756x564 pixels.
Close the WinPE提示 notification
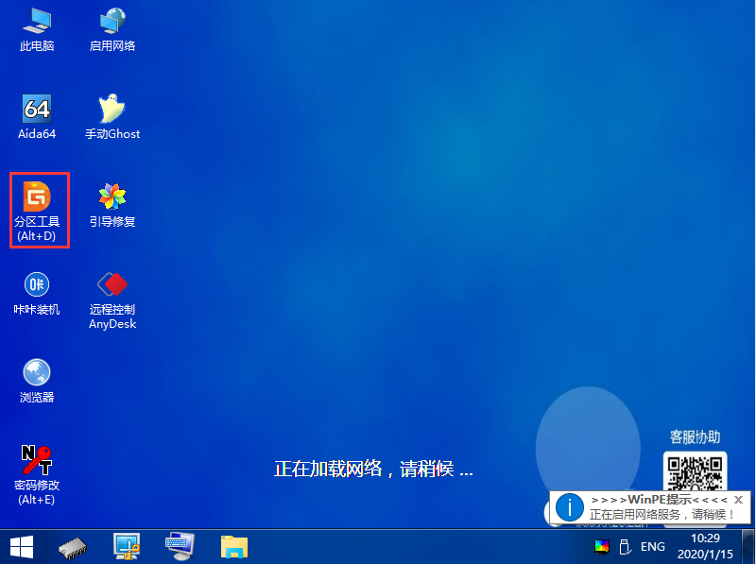click(x=738, y=500)
